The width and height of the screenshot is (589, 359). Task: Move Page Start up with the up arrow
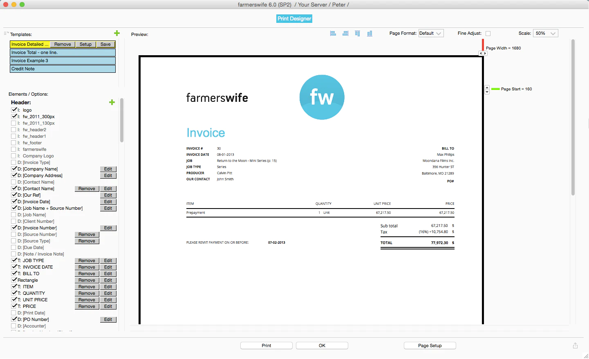coord(487,88)
